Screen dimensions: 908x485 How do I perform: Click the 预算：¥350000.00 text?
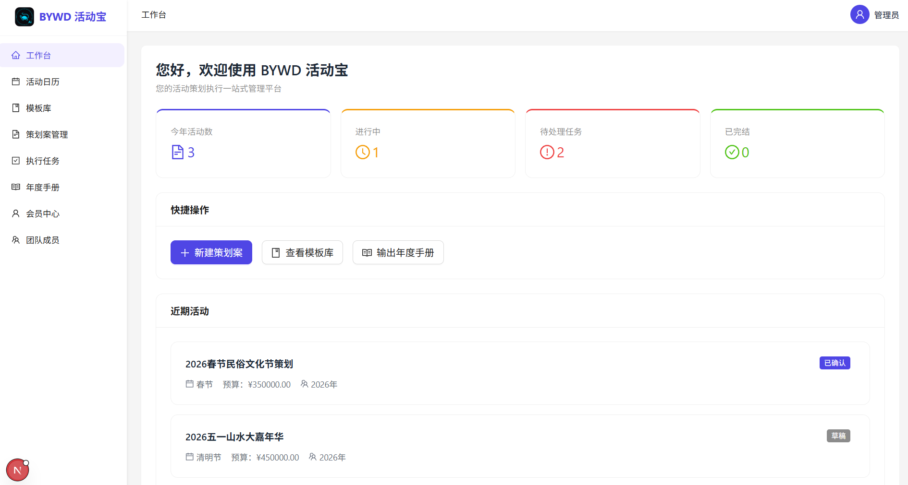click(x=257, y=384)
